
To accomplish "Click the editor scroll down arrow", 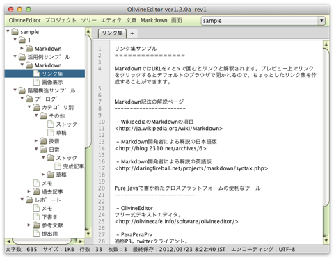I will pos(326,241).
